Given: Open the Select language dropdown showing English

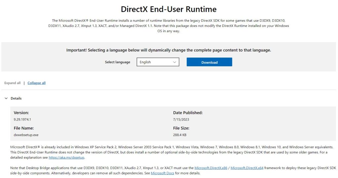Looking at the screenshot, I should 158,62.
